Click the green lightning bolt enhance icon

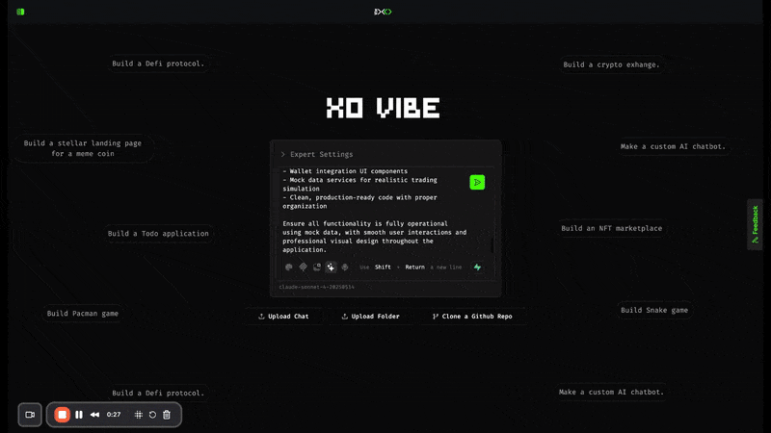[477, 267]
